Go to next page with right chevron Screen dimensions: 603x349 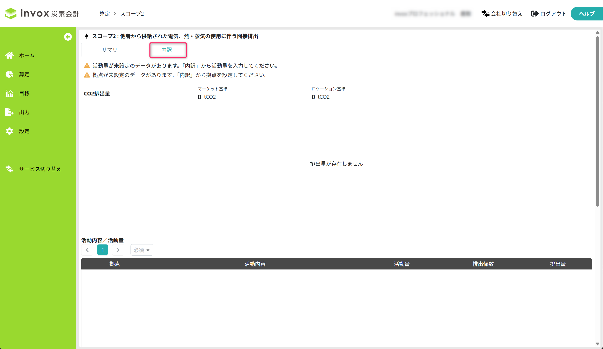pos(118,250)
